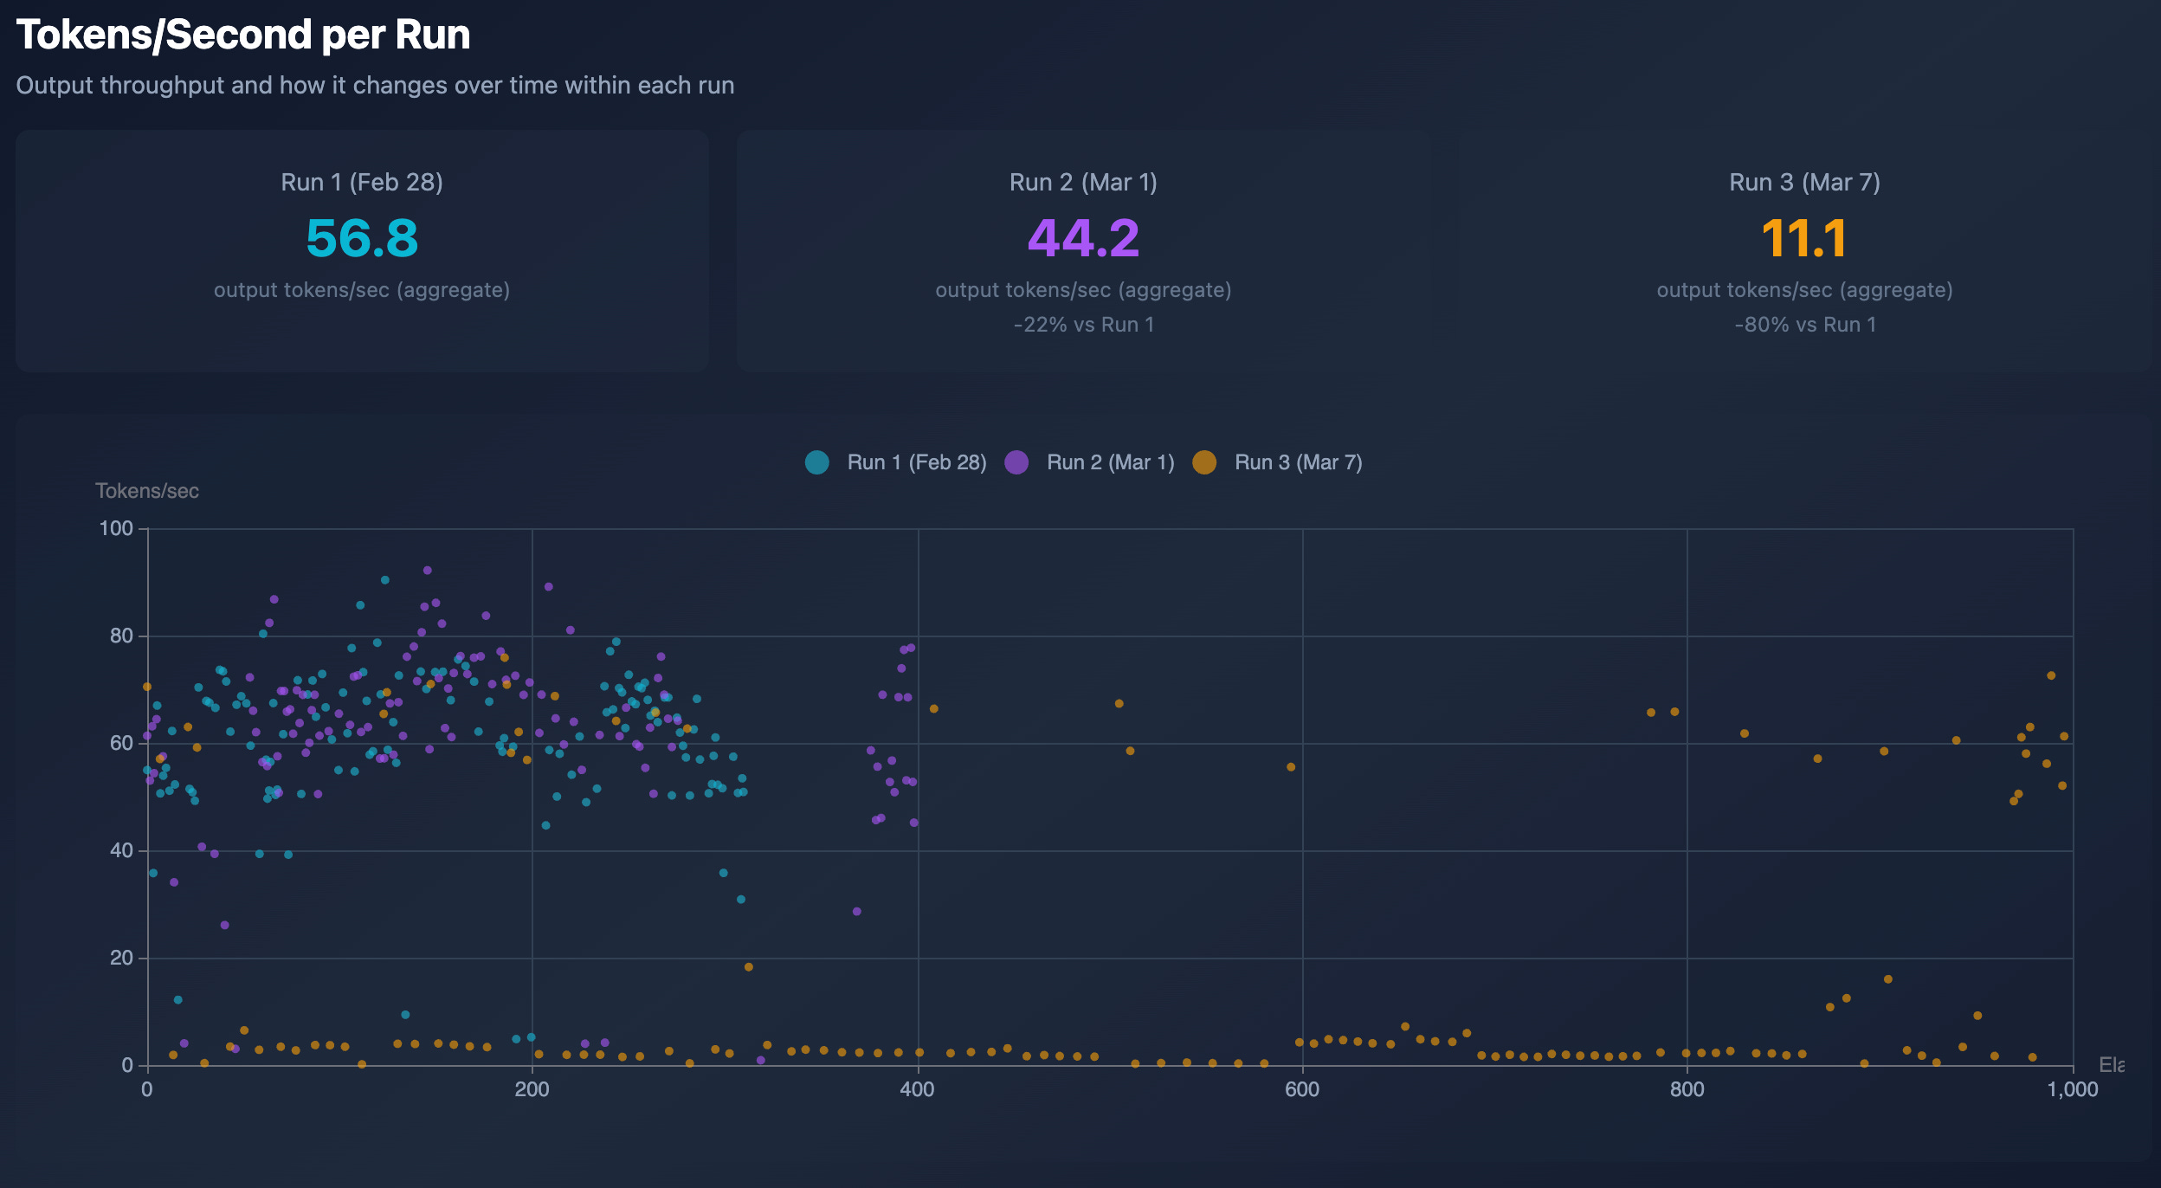Screen dimensions: 2161x1188
Task: Click the -22% vs Run 1 text
Action: (1083, 325)
